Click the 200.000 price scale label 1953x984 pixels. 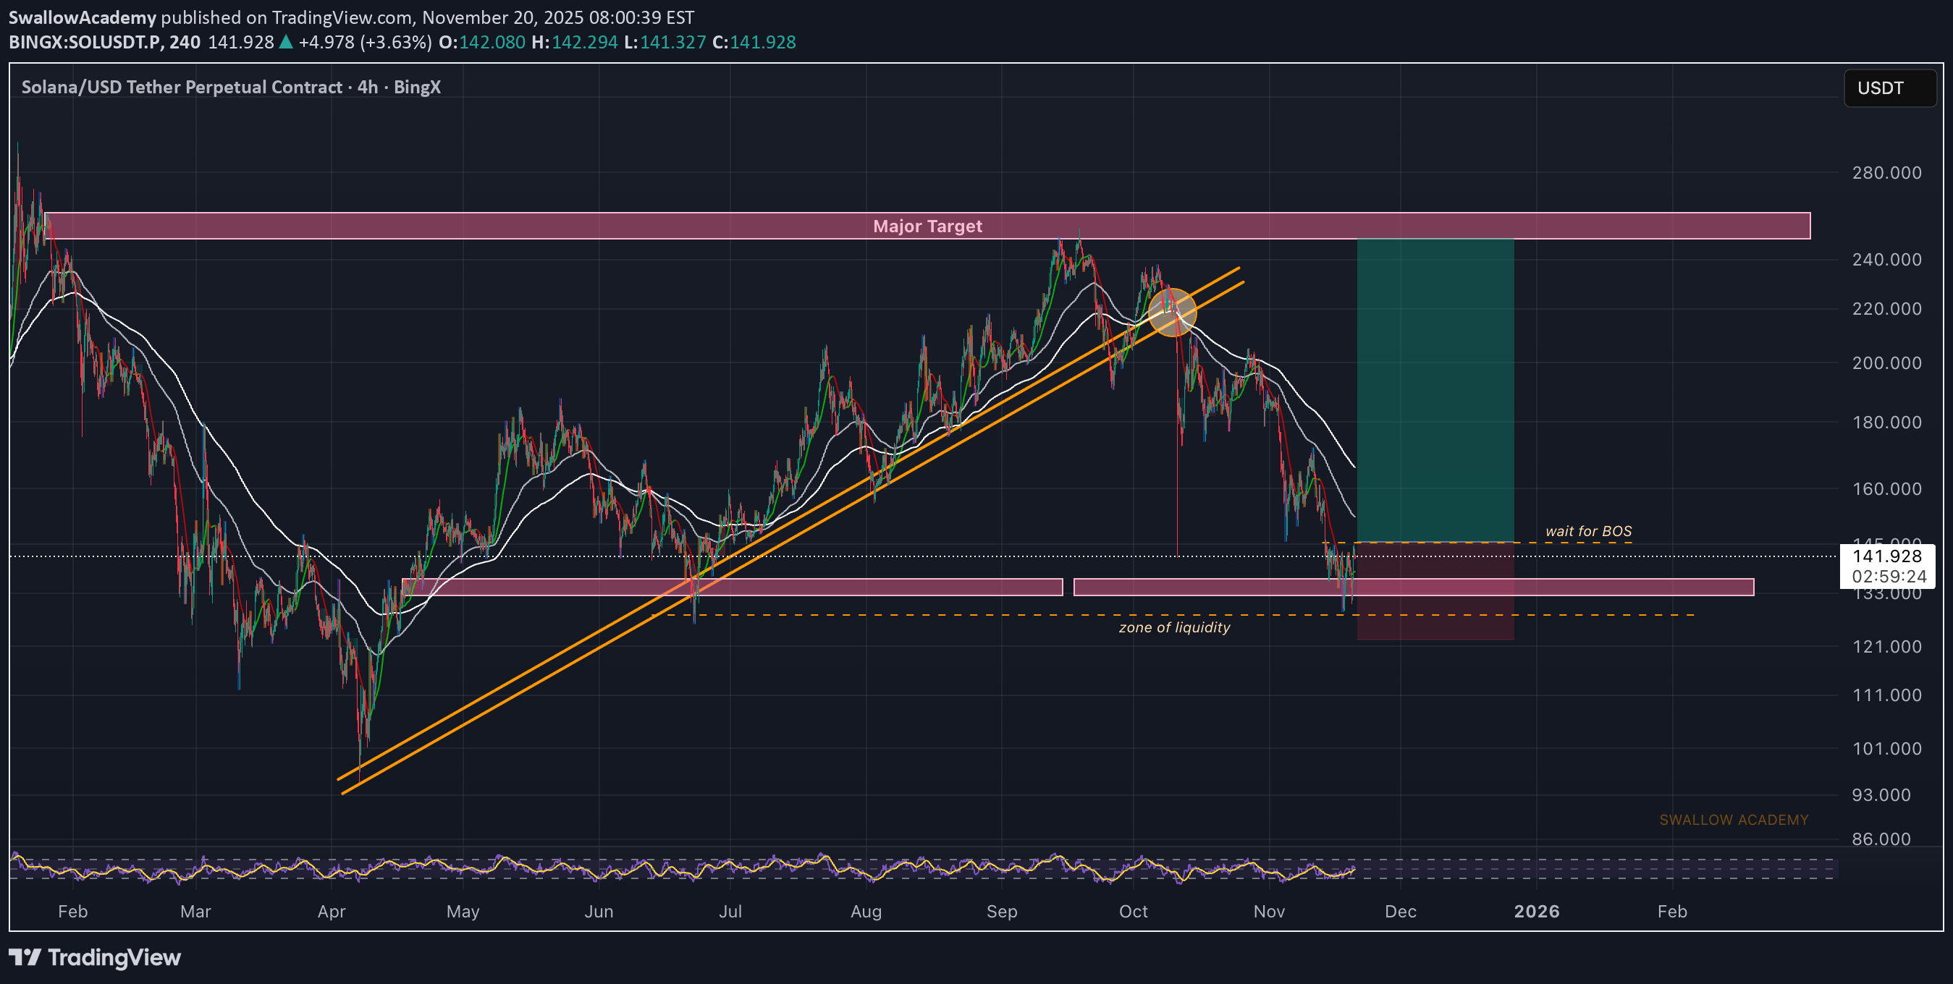coord(1886,362)
